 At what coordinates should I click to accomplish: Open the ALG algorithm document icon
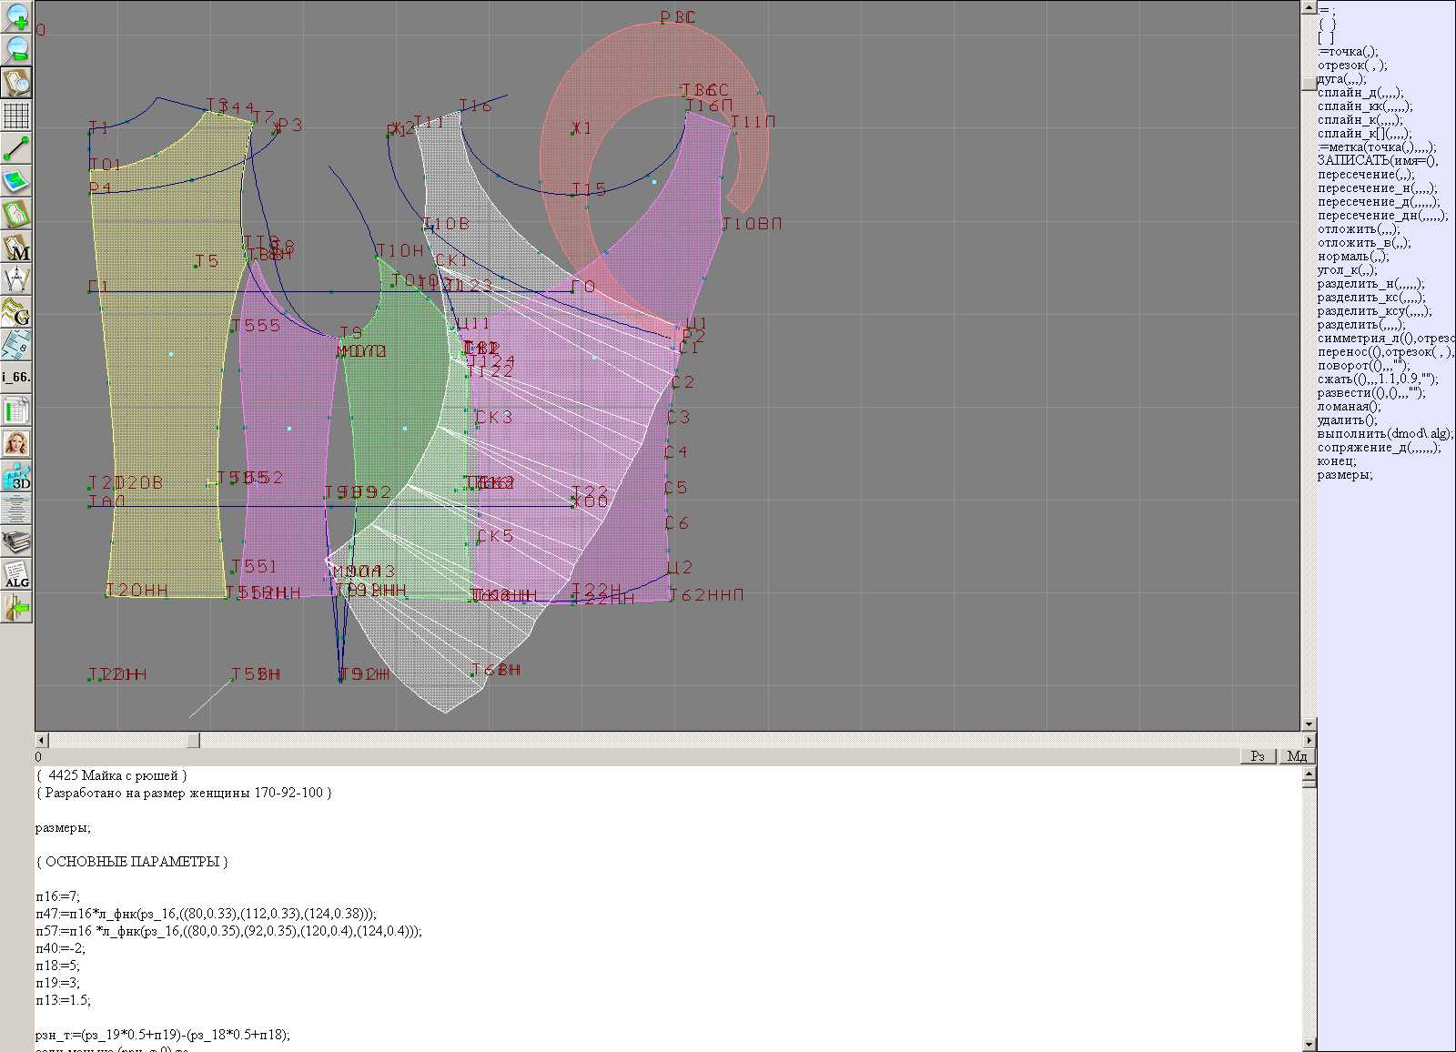[x=16, y=574]
